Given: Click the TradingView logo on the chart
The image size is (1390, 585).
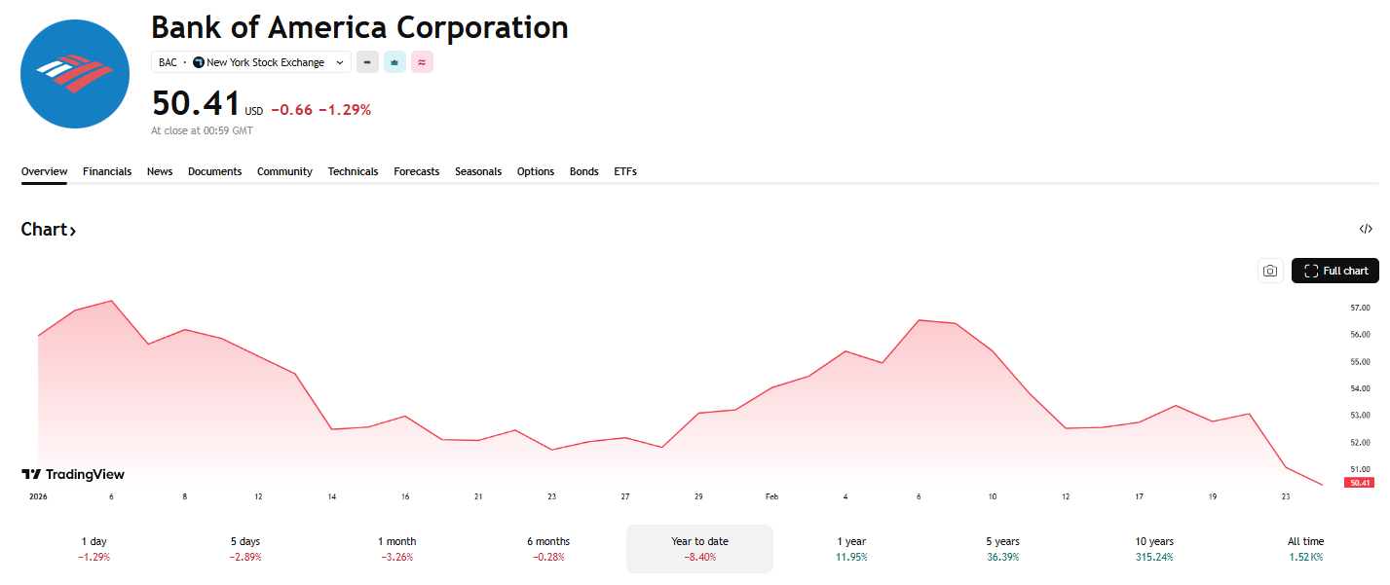Looking at the screenshot, I should tap(73, 474).
